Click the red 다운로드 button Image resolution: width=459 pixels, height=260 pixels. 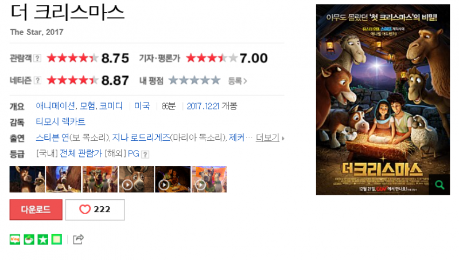tap(36, 210)
